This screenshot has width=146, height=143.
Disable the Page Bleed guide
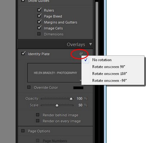(39, 16)
